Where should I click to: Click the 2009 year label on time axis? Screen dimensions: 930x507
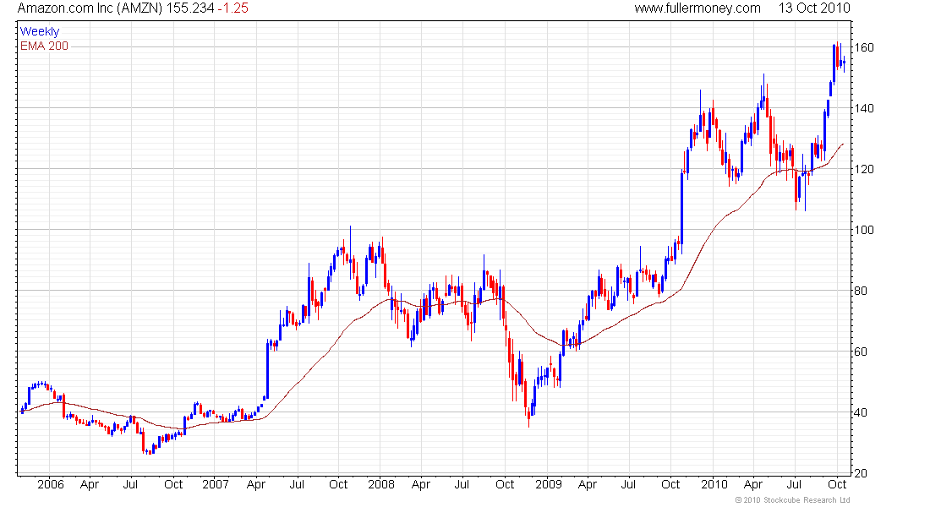pos(549,484)
